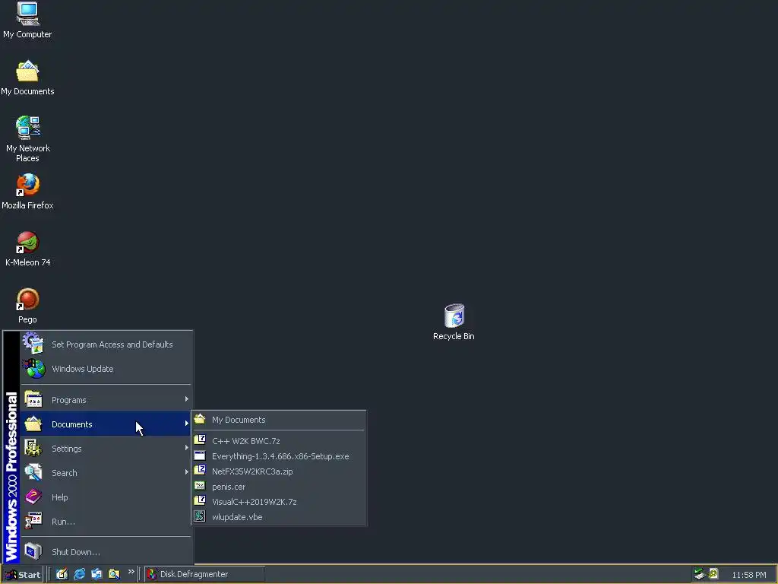Select the Recycle Bin desktop icon
778x584 pixels.
[454, 322]
